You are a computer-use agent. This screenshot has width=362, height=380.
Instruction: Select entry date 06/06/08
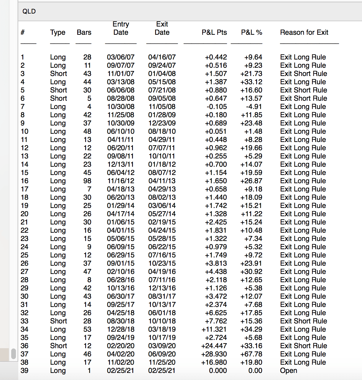(x=121, y=90)
